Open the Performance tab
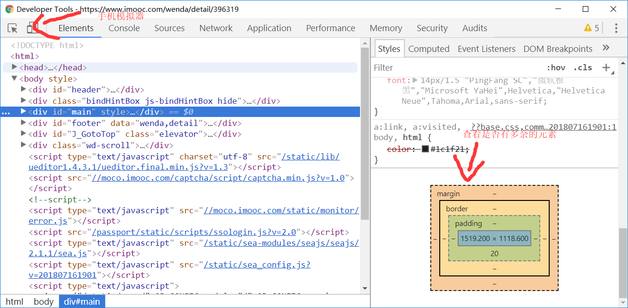Image resolution: width=628 pixels, height=308 pixels. tap(330, 28)
